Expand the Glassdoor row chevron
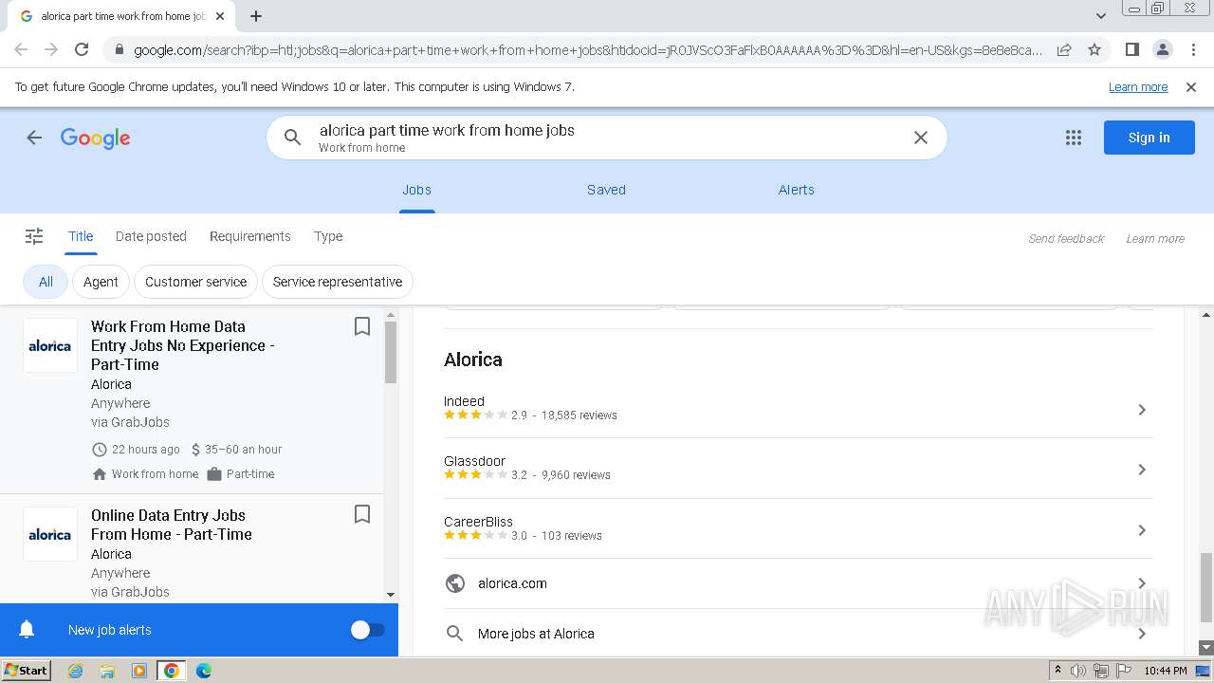The height and width of the screenshot is (683, 1214). (x=1142, y=470)
